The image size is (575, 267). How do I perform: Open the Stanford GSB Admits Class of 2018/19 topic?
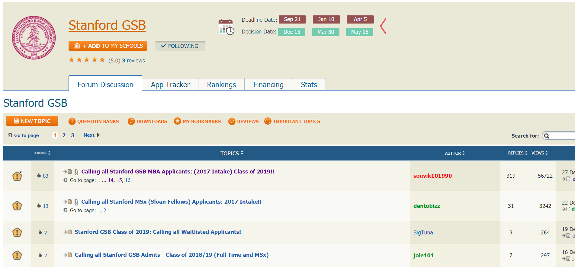tap(172, 255)
